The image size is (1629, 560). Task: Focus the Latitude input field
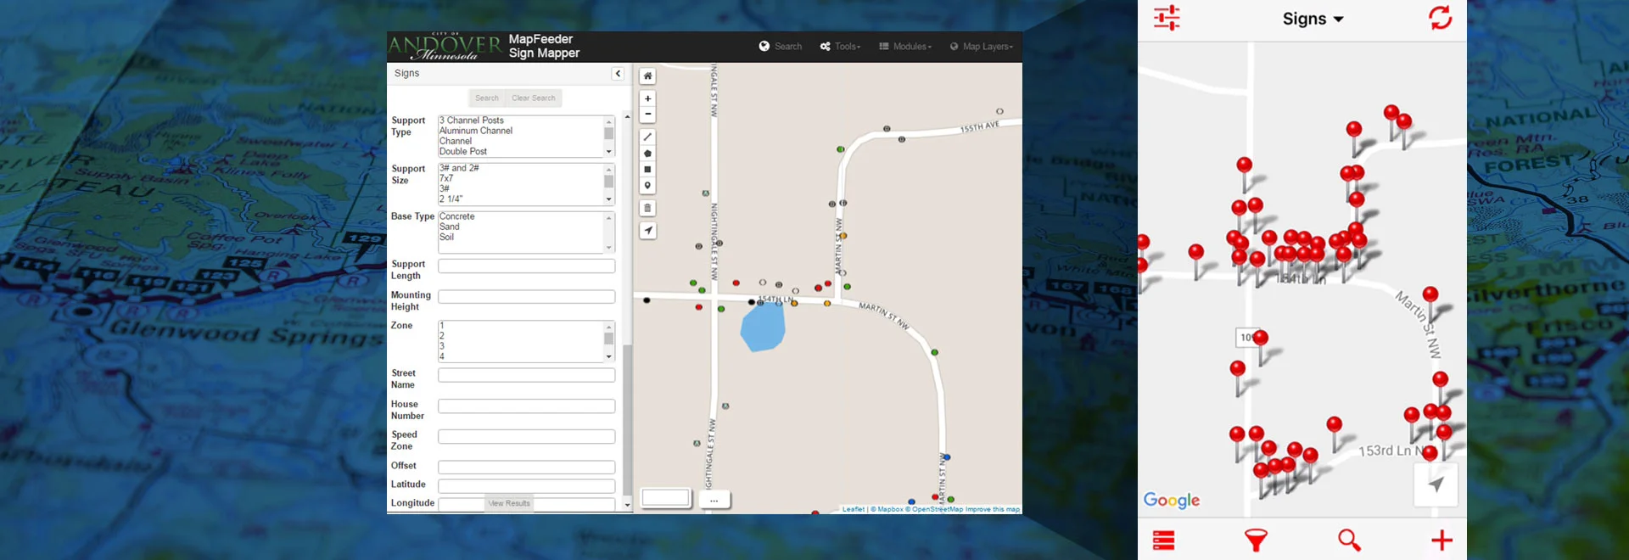[x=526, y=486]
